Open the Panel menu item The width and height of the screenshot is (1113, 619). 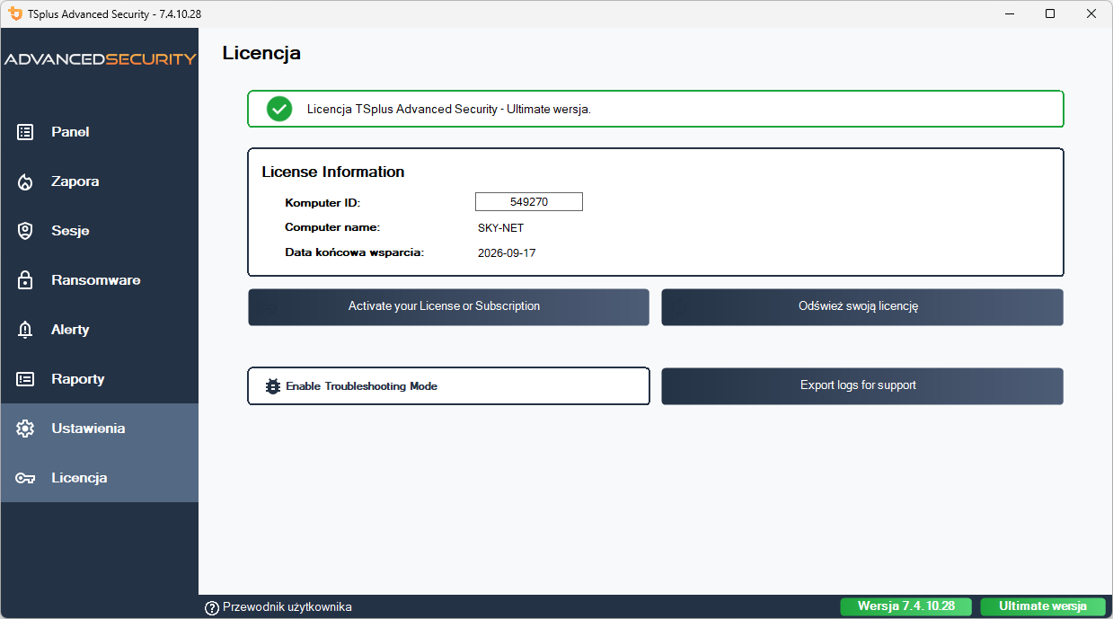coord(100,132)
